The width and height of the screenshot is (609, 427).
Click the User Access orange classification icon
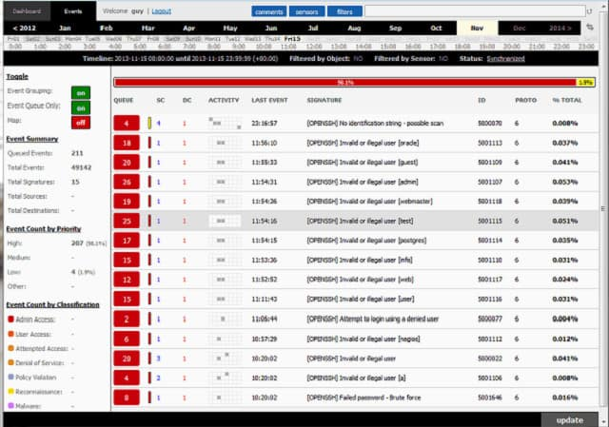point(10,334)
